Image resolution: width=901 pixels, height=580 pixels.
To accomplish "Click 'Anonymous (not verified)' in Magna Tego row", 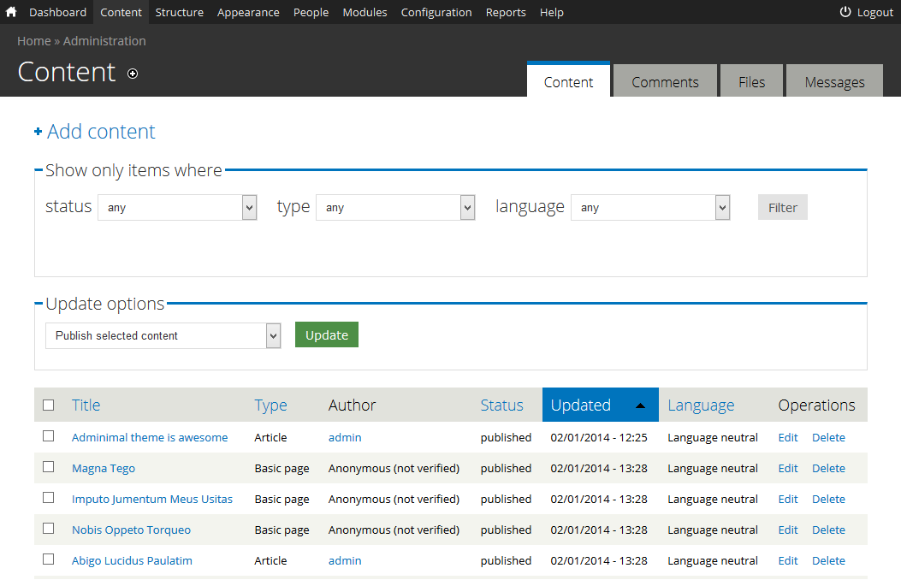I will 394,469.
